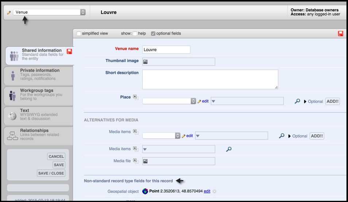This screenshot has width=348, height=202.
Task: Uncheck the optional fields checkbox
Action: tap(153, 34)
